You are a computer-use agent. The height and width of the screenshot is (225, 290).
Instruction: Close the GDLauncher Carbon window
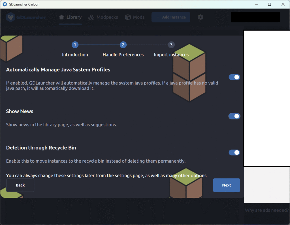283,4
